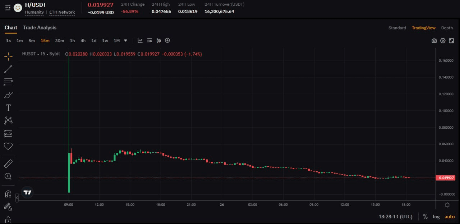Click the H/USDT pair name

[x=36, y=5]
